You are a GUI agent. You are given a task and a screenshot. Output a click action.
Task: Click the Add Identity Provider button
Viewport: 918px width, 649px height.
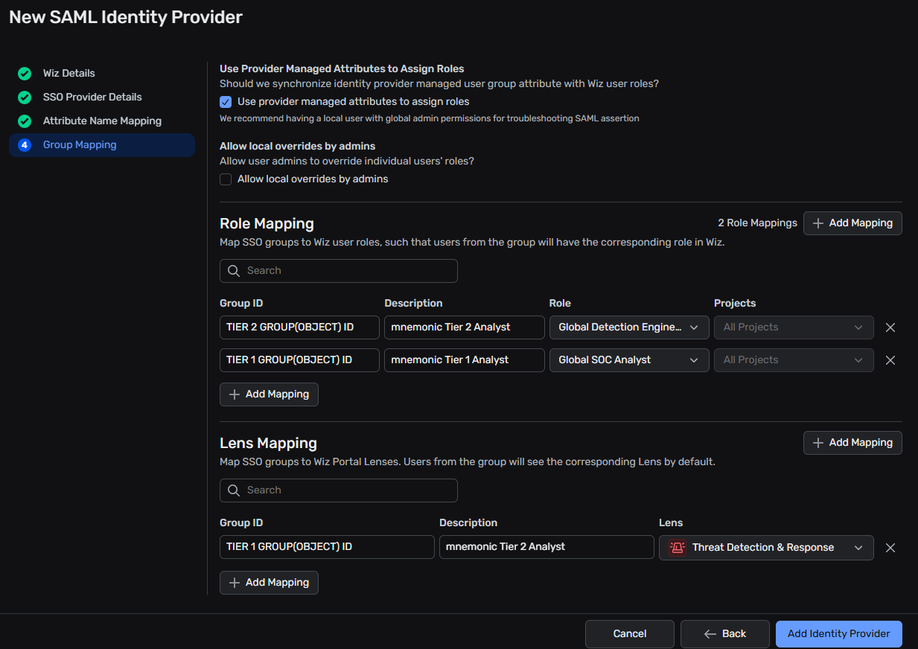point(838,634)
